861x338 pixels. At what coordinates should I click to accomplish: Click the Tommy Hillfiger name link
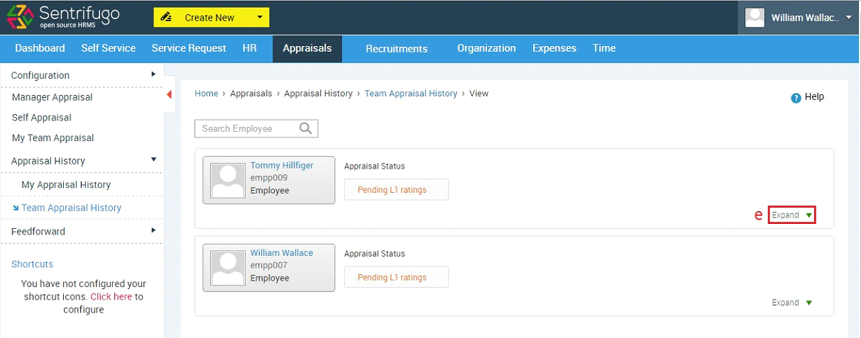[282, 165]
